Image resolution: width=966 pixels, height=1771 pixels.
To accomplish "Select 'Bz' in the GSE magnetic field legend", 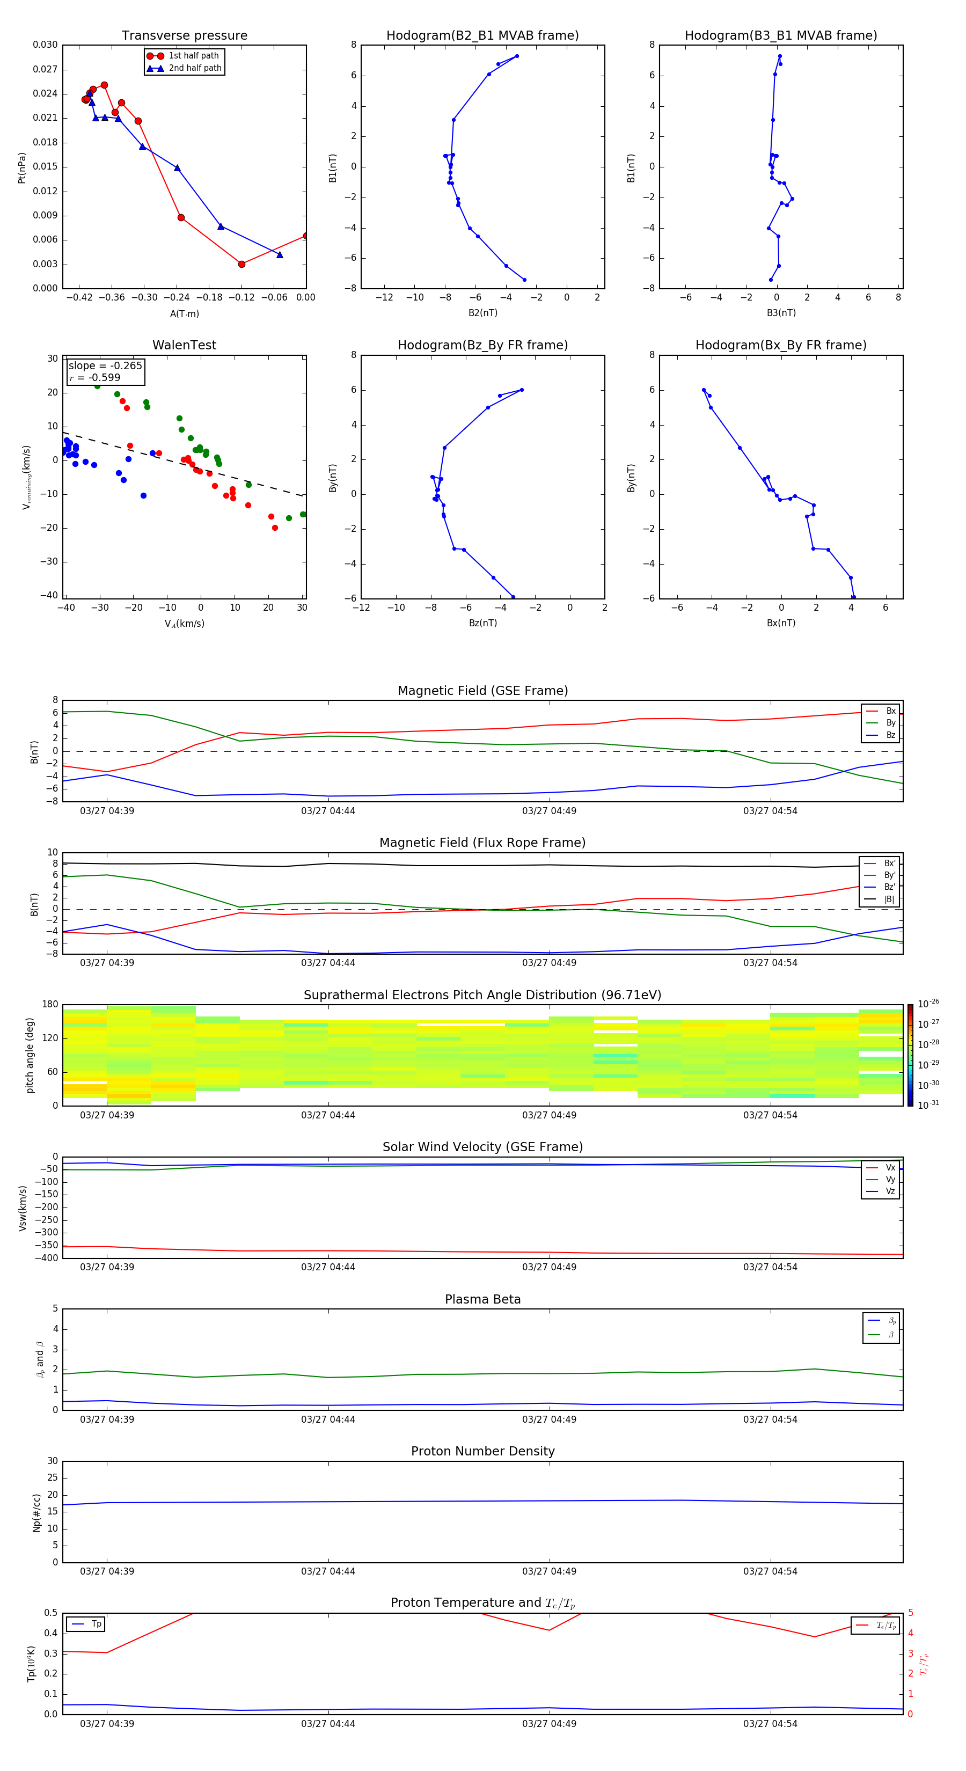I will (x=881, y=735).
